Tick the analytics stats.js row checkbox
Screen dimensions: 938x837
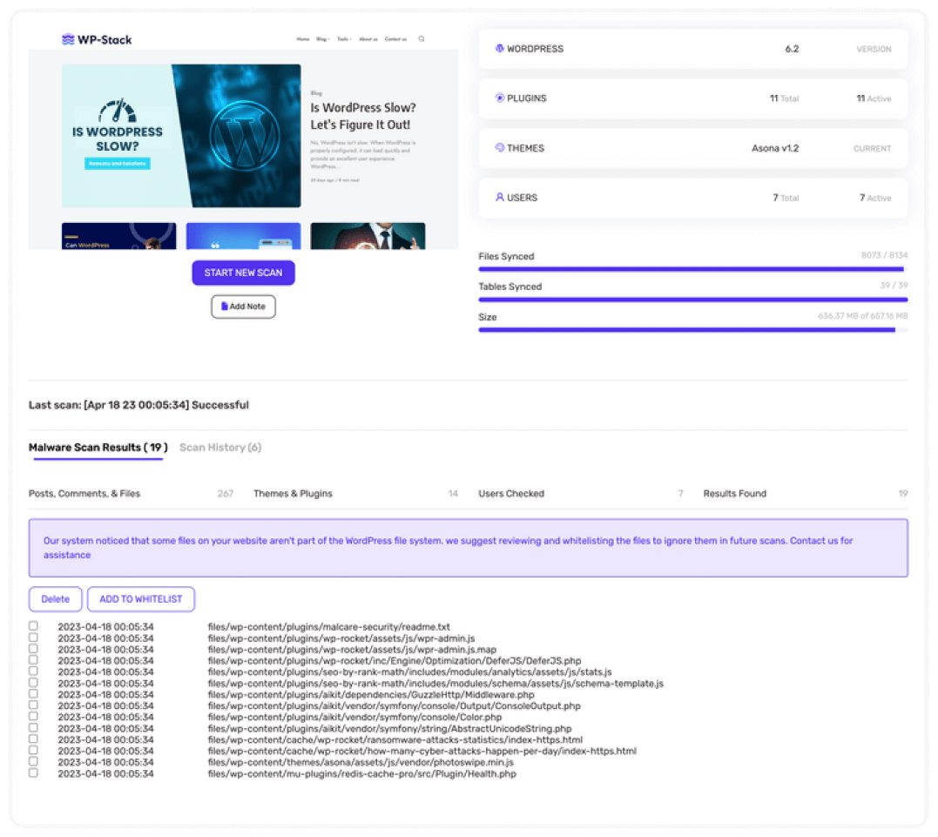tap(33, 672)
